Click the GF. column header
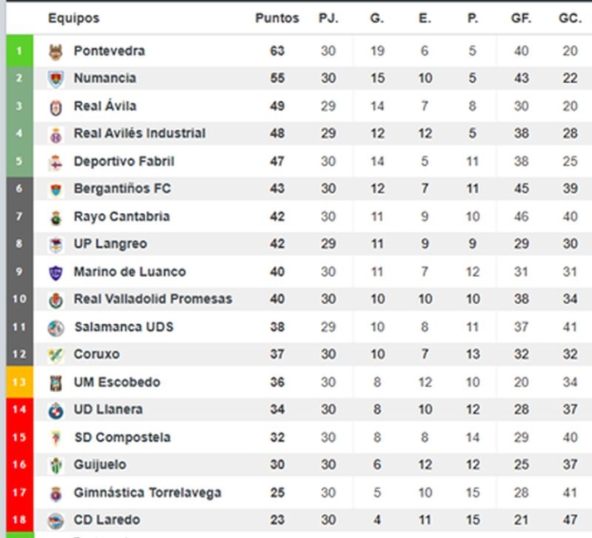The width and height of the screenshot is (592, 538). click(x=521, y=18)
